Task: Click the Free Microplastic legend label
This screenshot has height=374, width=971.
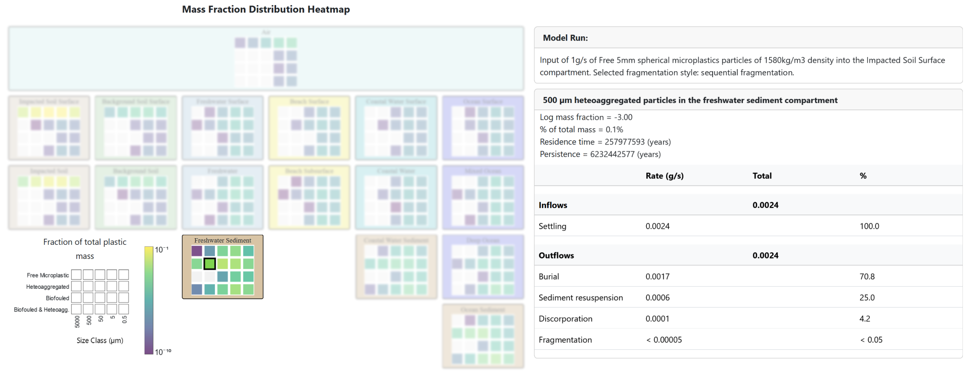Action: 48,275
